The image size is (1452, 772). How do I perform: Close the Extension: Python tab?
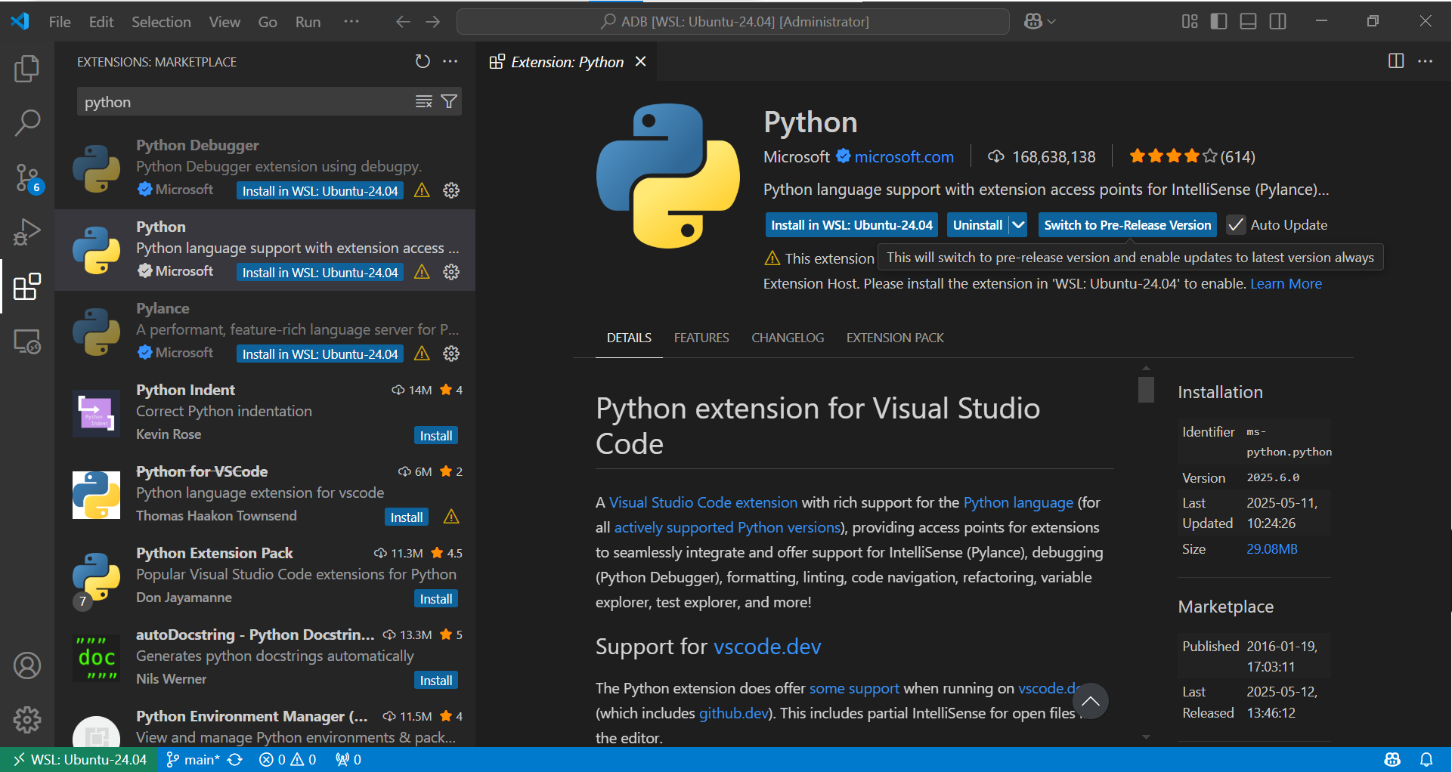pos(640,61)
